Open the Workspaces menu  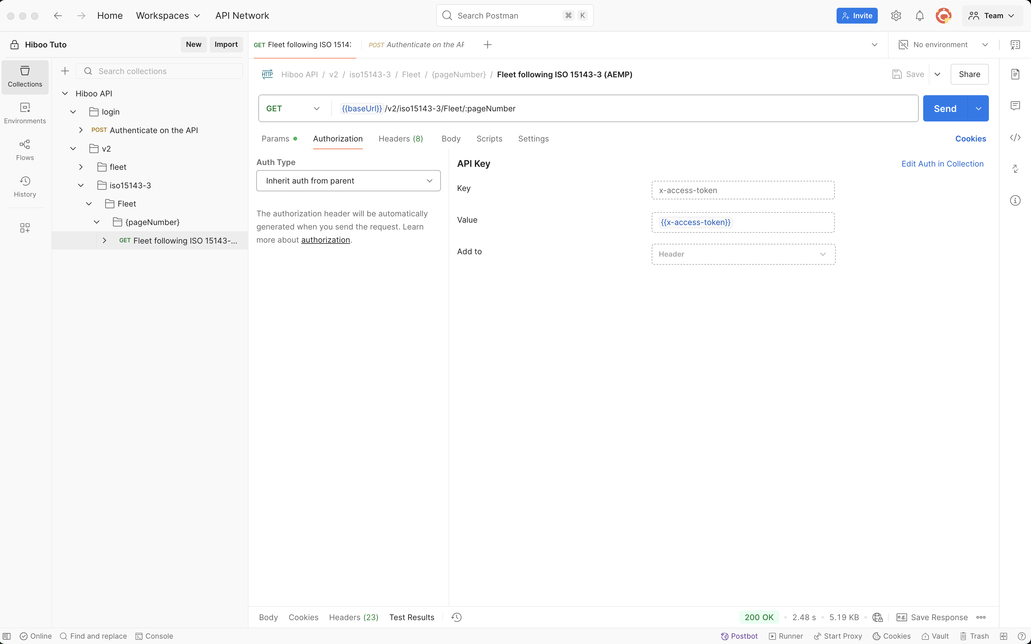pos(168,16)
